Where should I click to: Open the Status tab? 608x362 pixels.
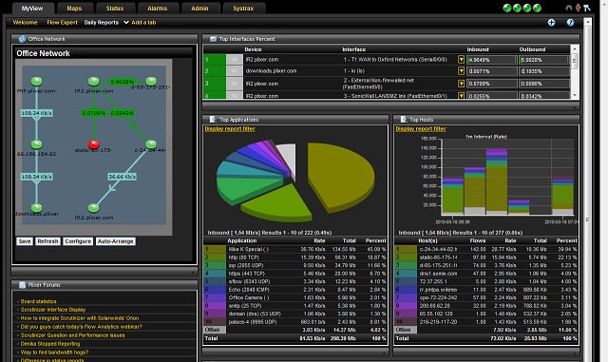(115, 9)
